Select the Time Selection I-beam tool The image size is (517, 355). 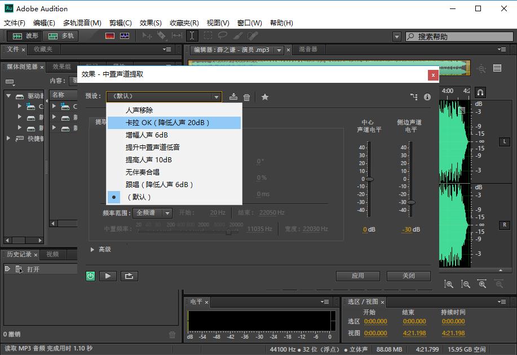click(x=191, y=35)
